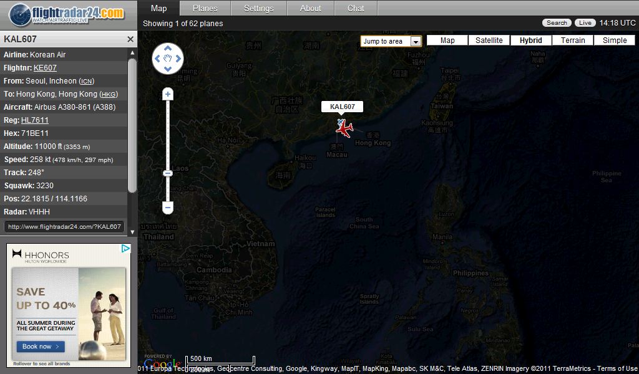
Task: Click the Hilton ad couple photo
Action: click(102, 314)
